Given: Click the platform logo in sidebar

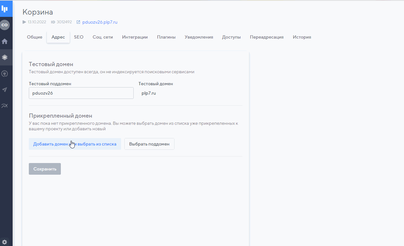Looking at the screenshot, I should point(5,9).
